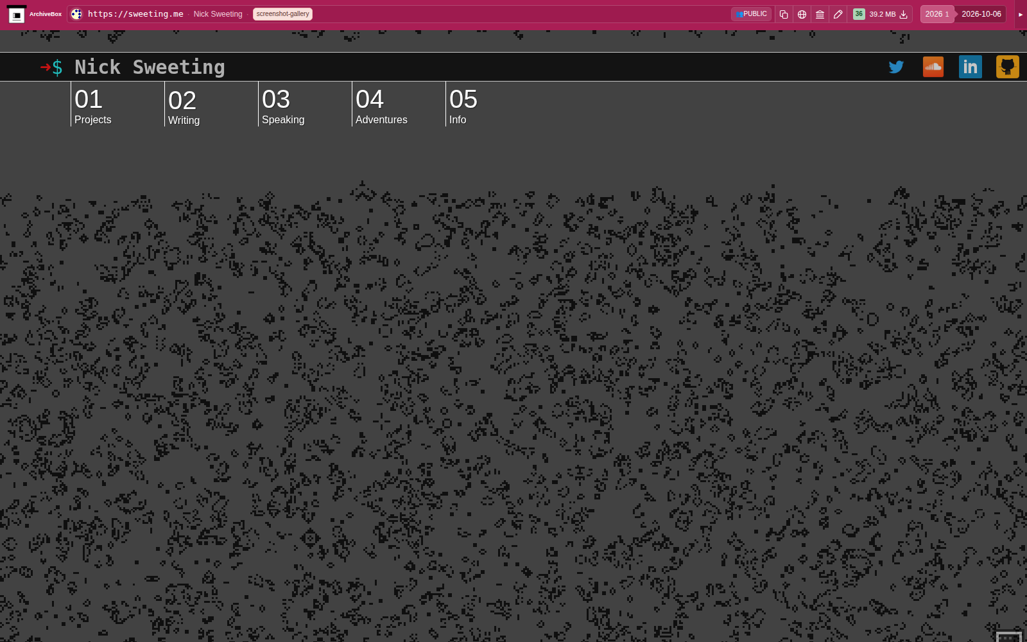The width and height of the screenshot is (1027, 642).
Task: Expand the sidebar with the right triangle arrow
Action: 1021,14
